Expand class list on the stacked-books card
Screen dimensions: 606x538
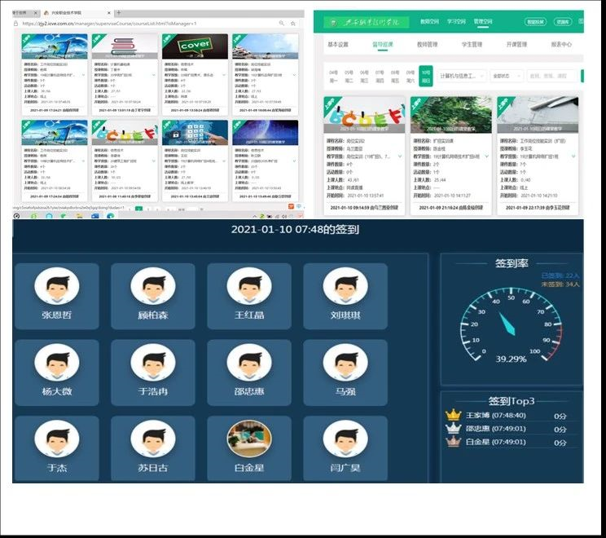pos(154,75)
